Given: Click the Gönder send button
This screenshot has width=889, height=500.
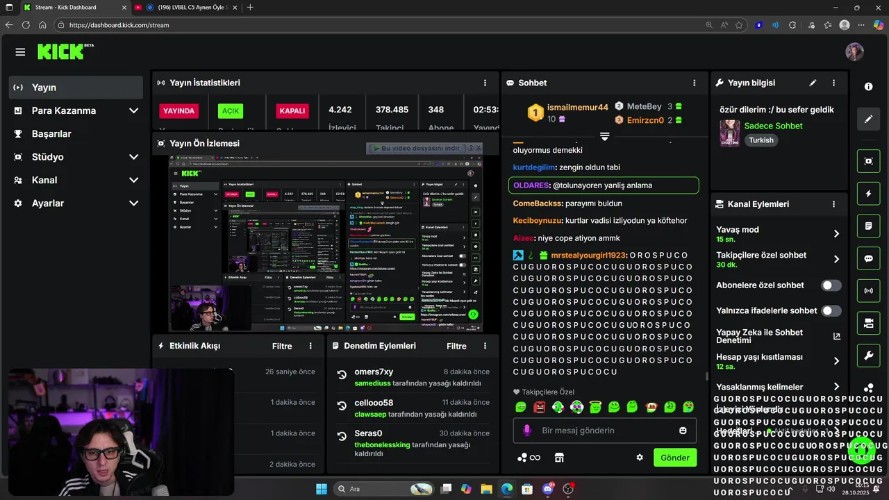Looking at the screenshot, I should pyautogui.click(x=675, y=458).
